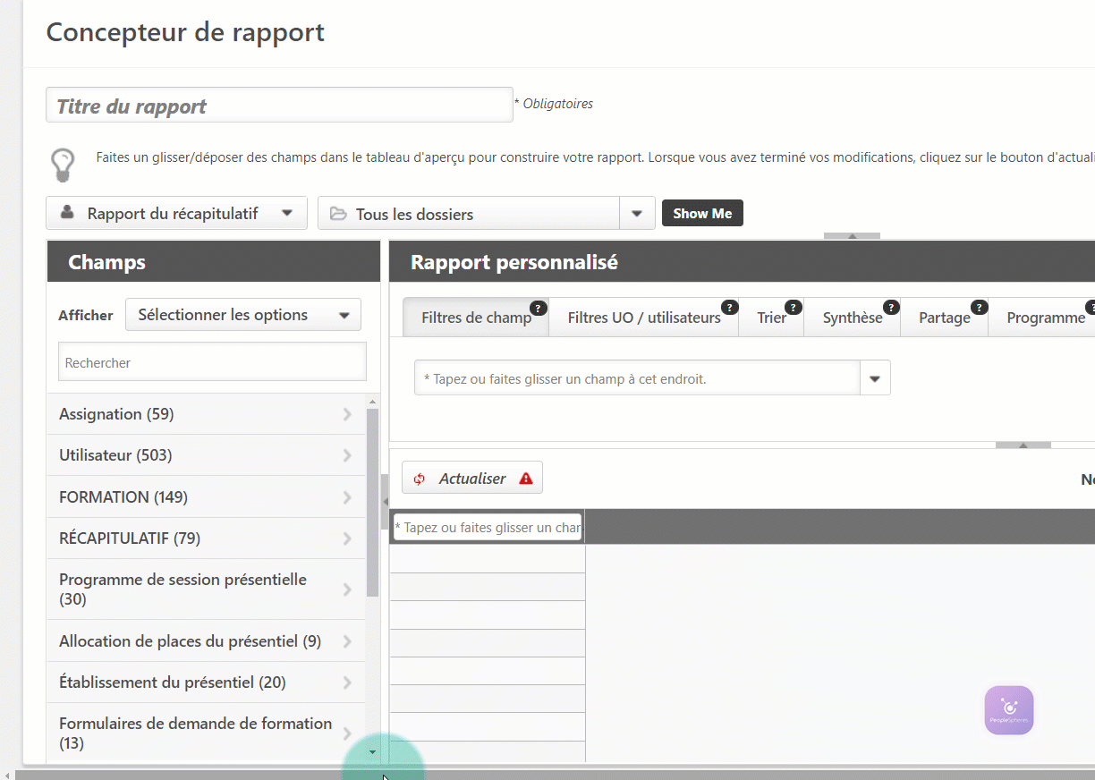This screenshot has width=1095, height=780.
Task: Click the Champs list vertical scrollbar thumb
Action: (373, 504)
